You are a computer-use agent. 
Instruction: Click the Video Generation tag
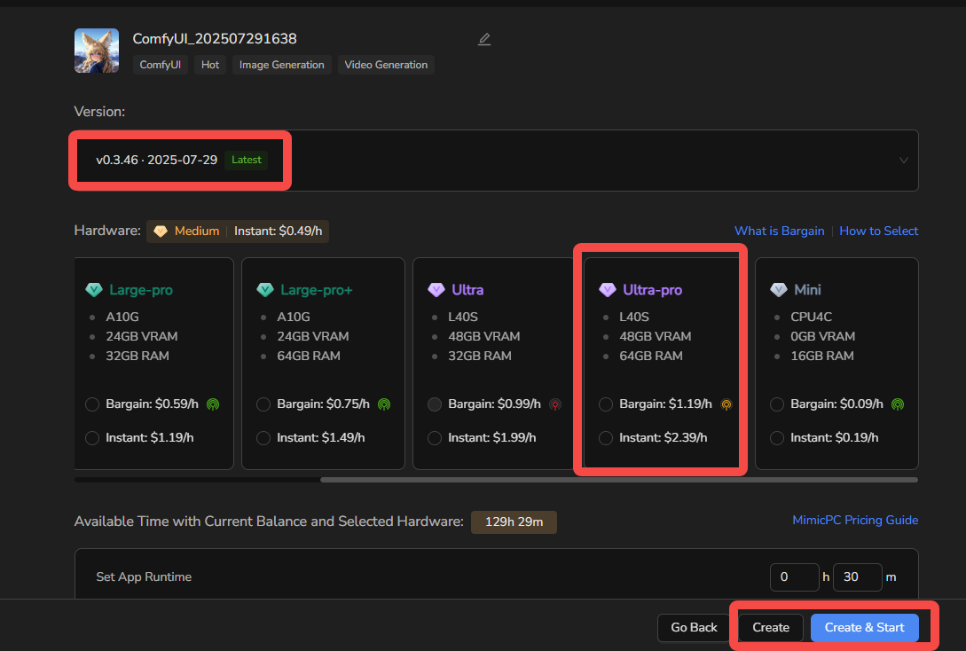coord(386,65)
